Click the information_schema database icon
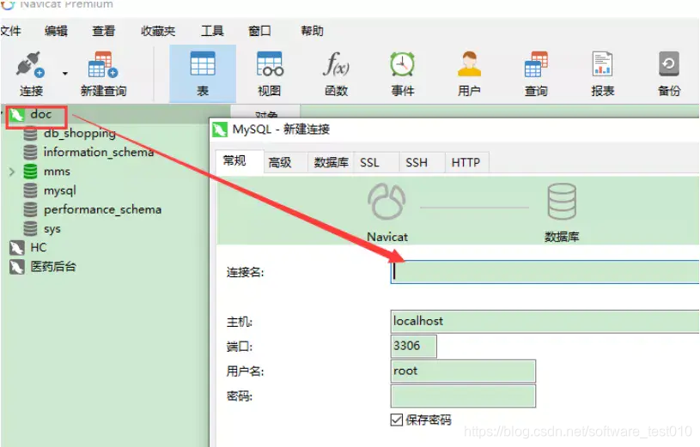The image size is (700, 447). (x=30, y=152)
